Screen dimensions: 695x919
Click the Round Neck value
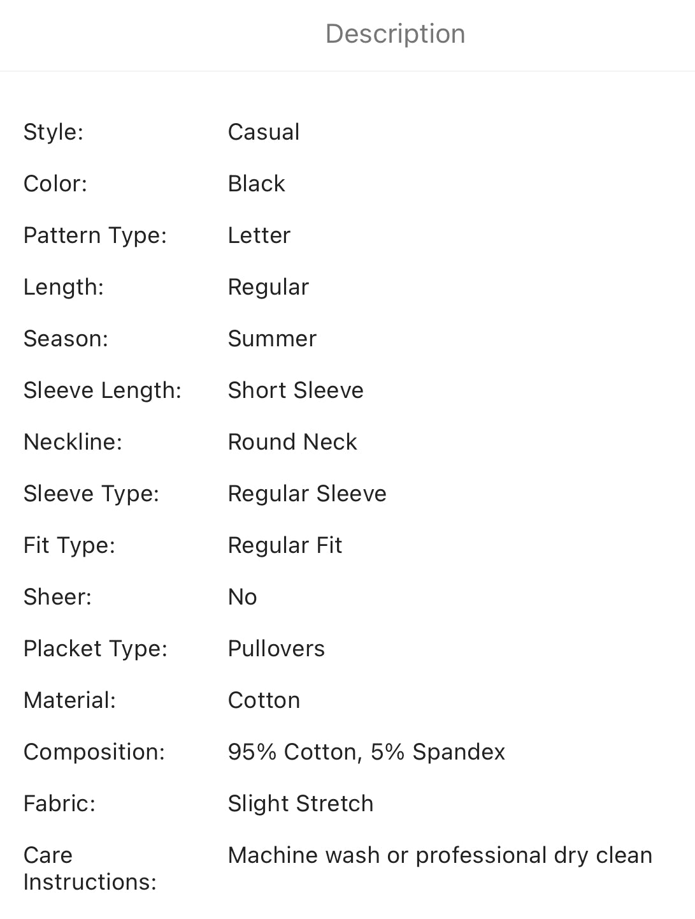292,442
